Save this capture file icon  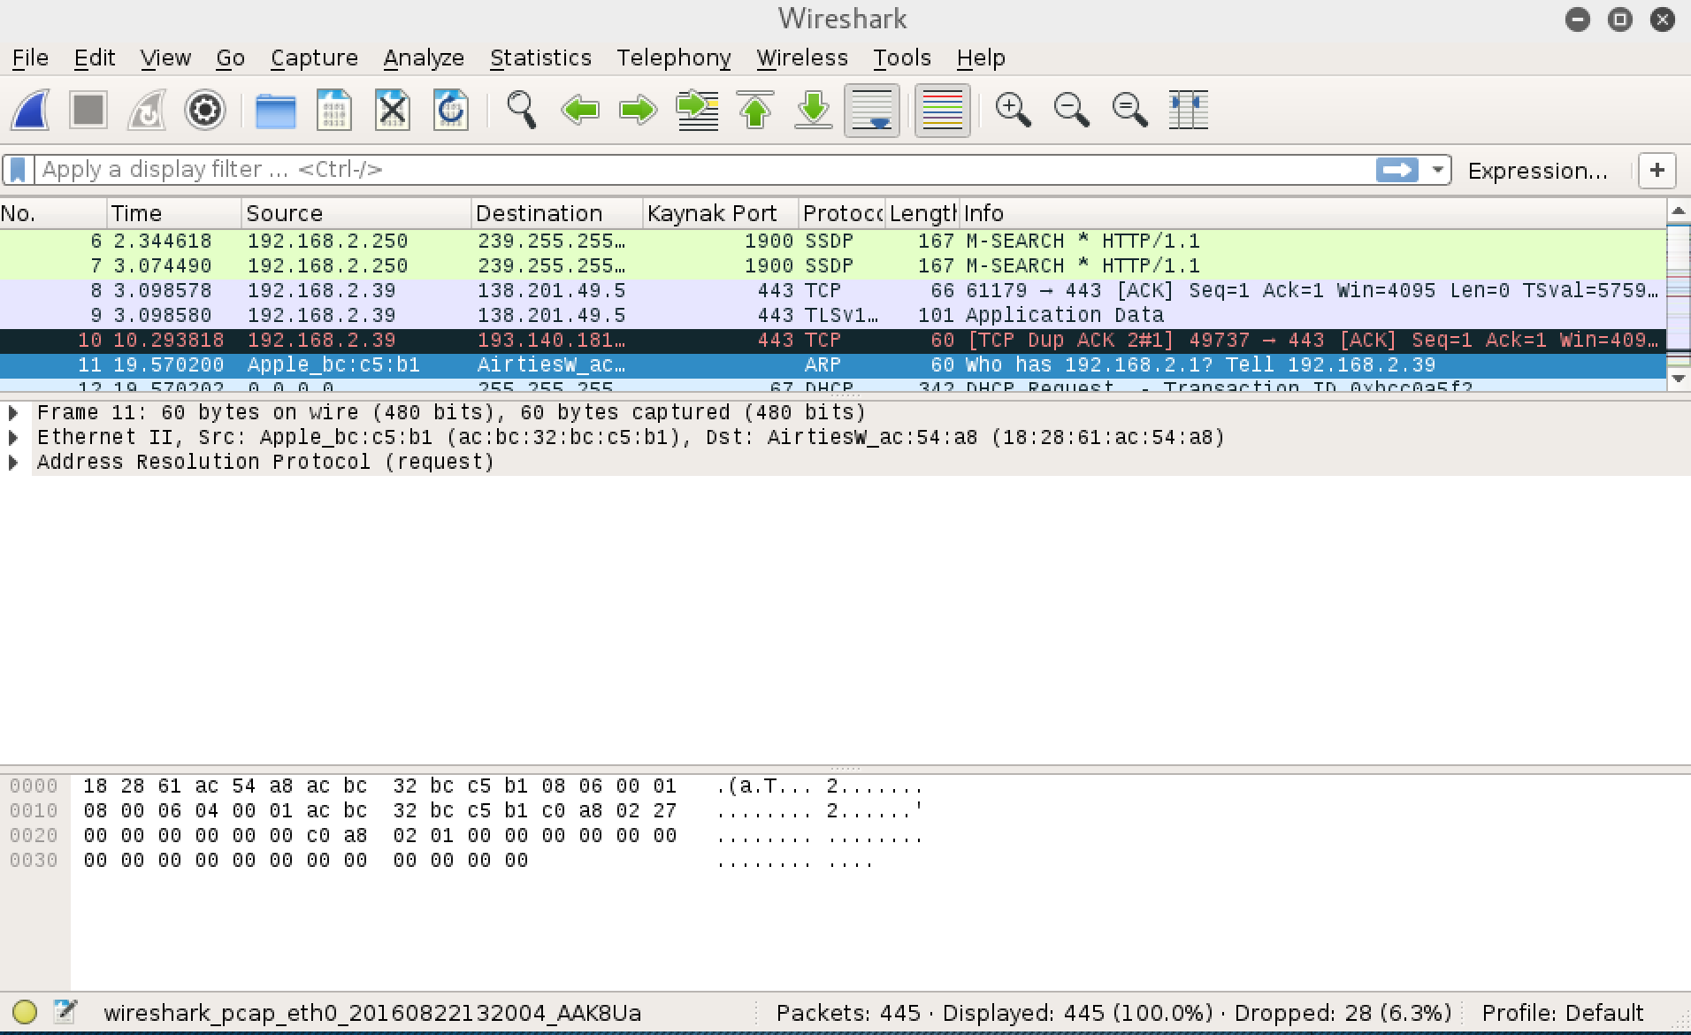click(333, 111)
